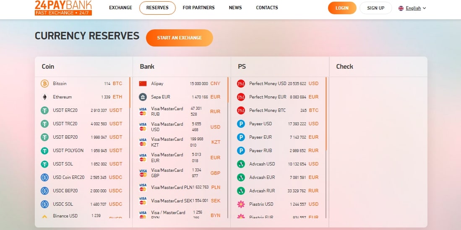The width and height of the screenshot is (461, 230).
Task: Click the Check column header
Action: click(344, 67)
